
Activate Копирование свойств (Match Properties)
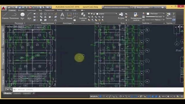click(136, 17)
